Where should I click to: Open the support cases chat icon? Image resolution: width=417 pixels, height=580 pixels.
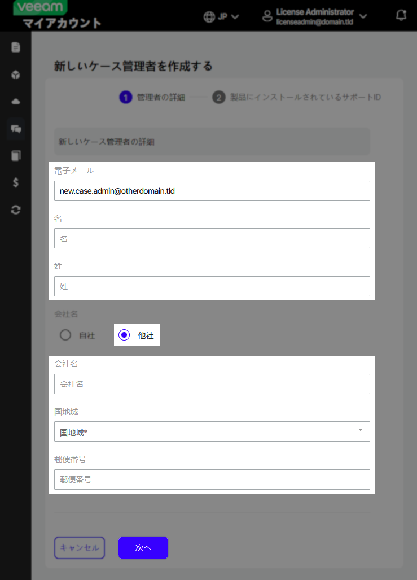tap(16, 129)
